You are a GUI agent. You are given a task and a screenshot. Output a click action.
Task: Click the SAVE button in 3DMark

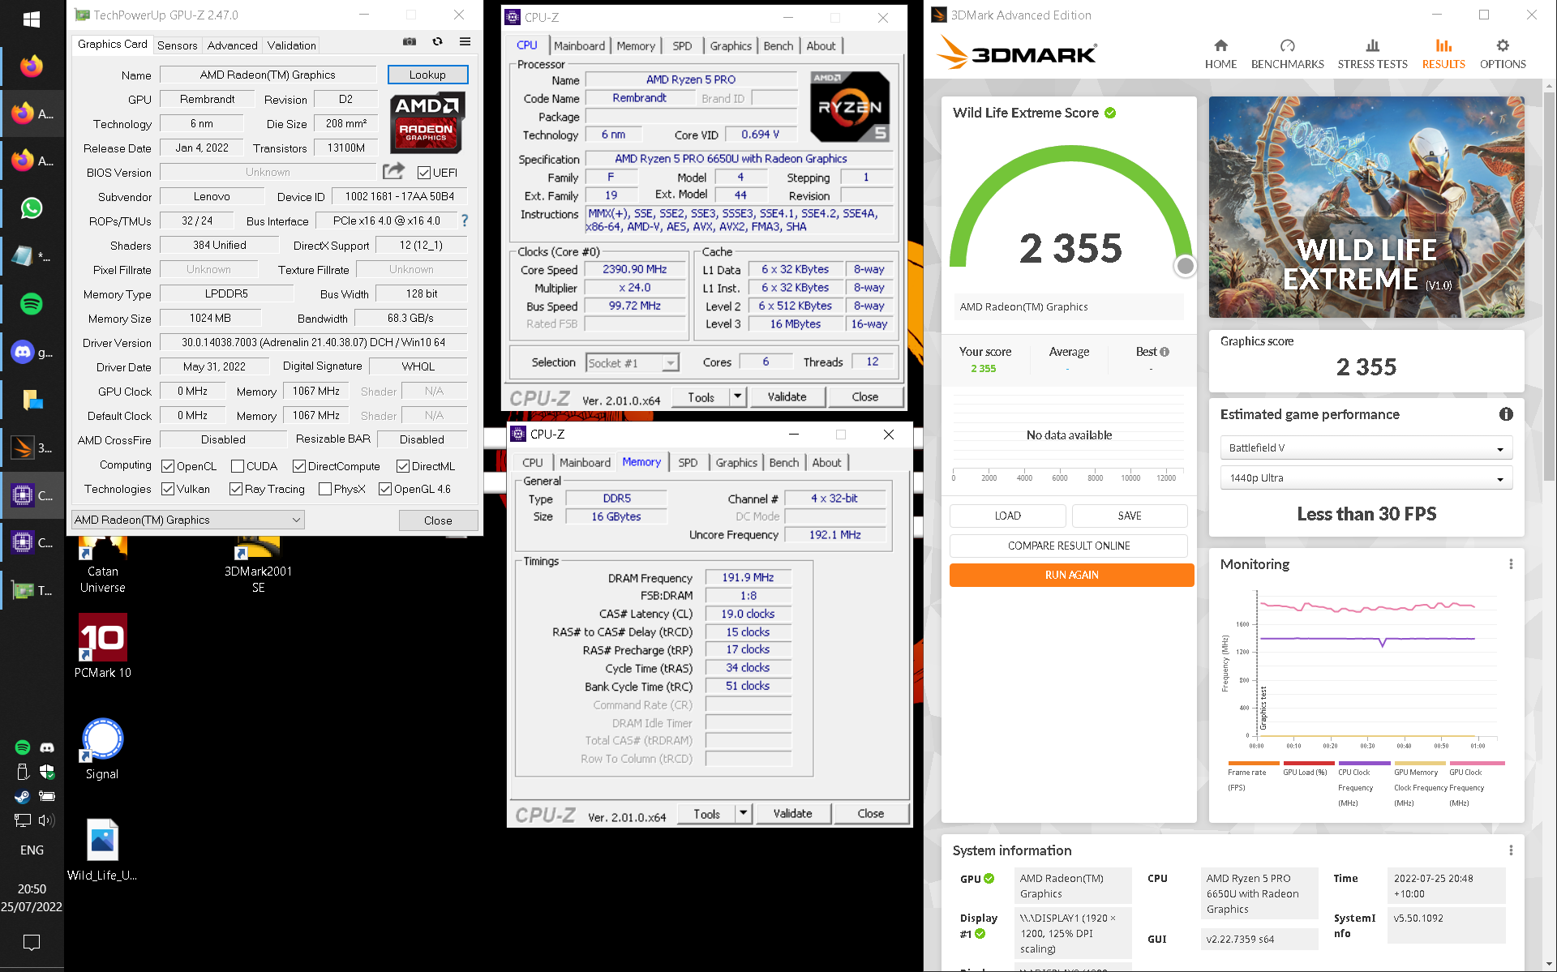point(1130,516)
